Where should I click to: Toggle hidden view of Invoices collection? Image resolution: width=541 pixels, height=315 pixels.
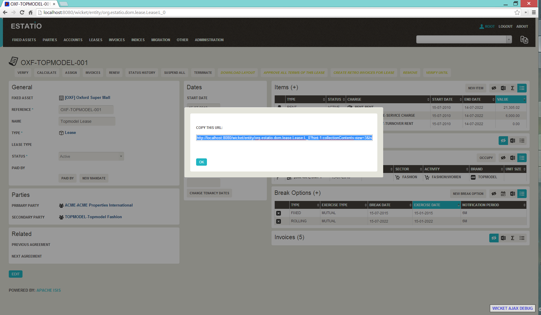coord(494,238)
